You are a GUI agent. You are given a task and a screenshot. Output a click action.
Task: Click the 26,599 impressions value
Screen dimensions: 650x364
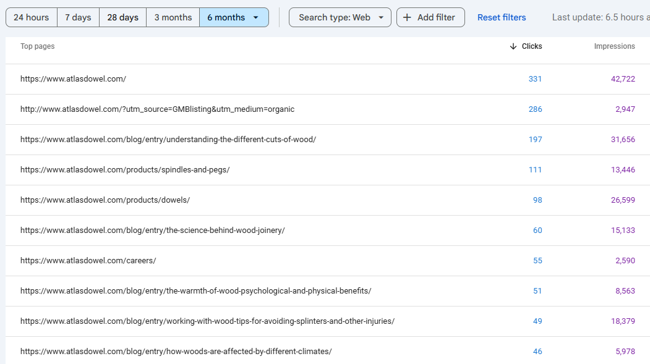[623, 200]
